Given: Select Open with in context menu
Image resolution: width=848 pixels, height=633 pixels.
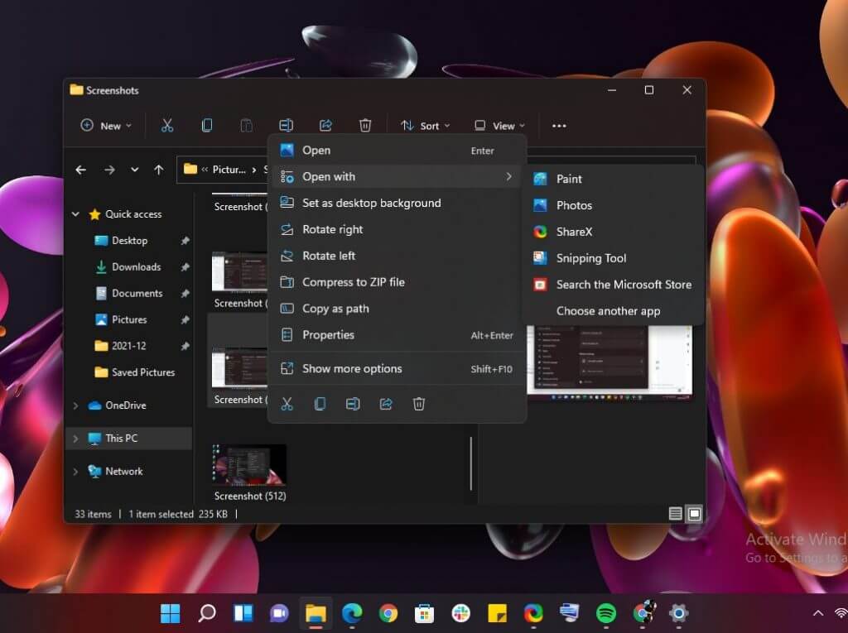Looking at the screenshot, I should click(x=397, y=177).
